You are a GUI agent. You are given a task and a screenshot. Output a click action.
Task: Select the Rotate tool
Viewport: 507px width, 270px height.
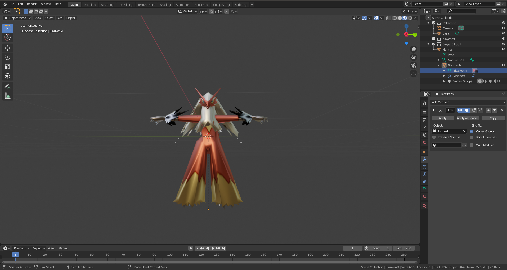(7, 57)
